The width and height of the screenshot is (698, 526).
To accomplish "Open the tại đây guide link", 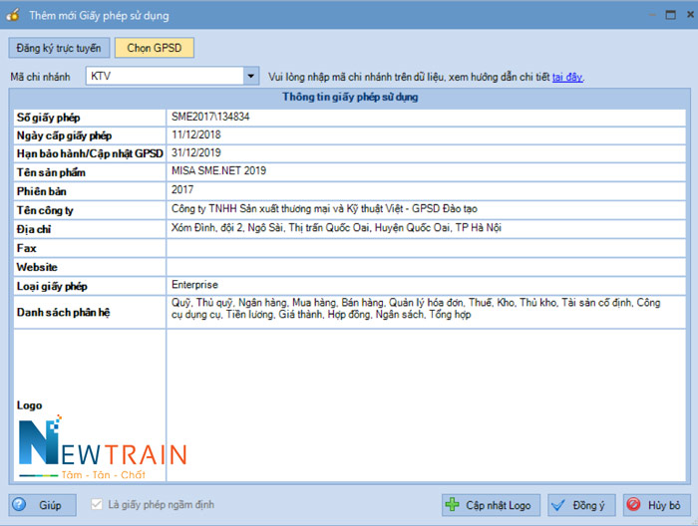I will pos(567,77).
